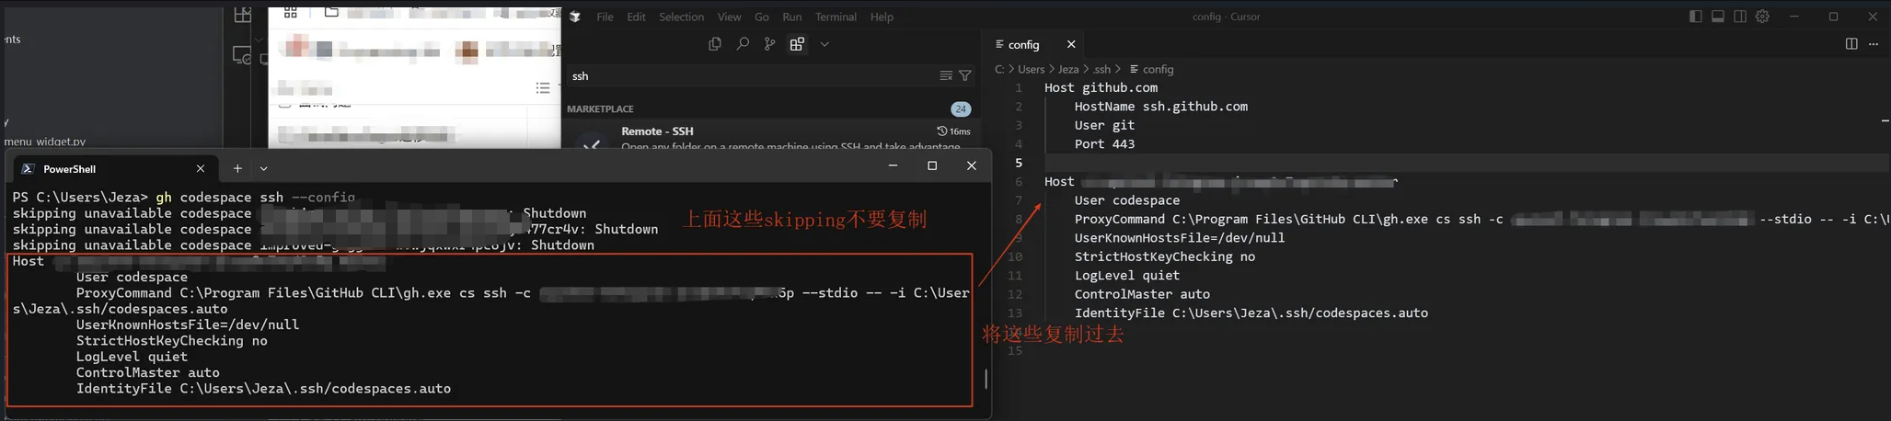Click the Jeza breadcrumb segment
The image size is (1891, 421).
(1068, 69)
